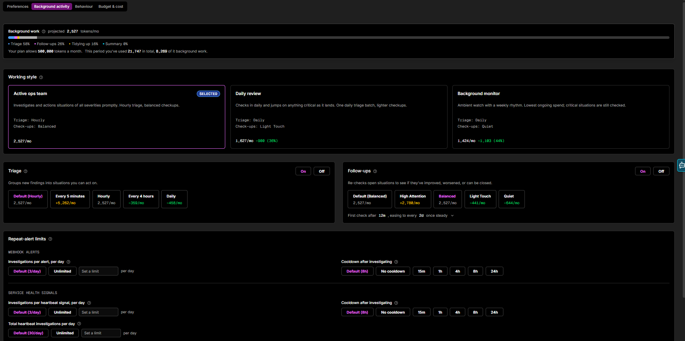This screenshot has height=341, width=685.
Task: Select Default (30/day) total heartbeat investigations
Action: click(28, 333)
